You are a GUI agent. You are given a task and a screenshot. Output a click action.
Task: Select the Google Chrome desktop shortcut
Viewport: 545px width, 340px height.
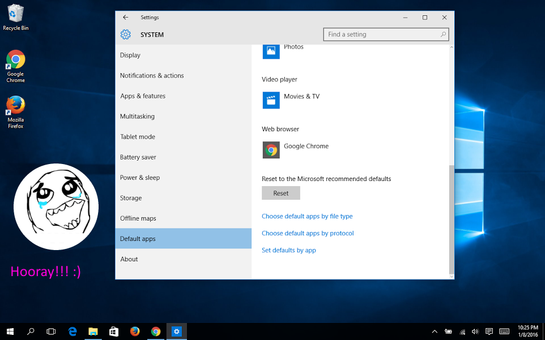16,66
